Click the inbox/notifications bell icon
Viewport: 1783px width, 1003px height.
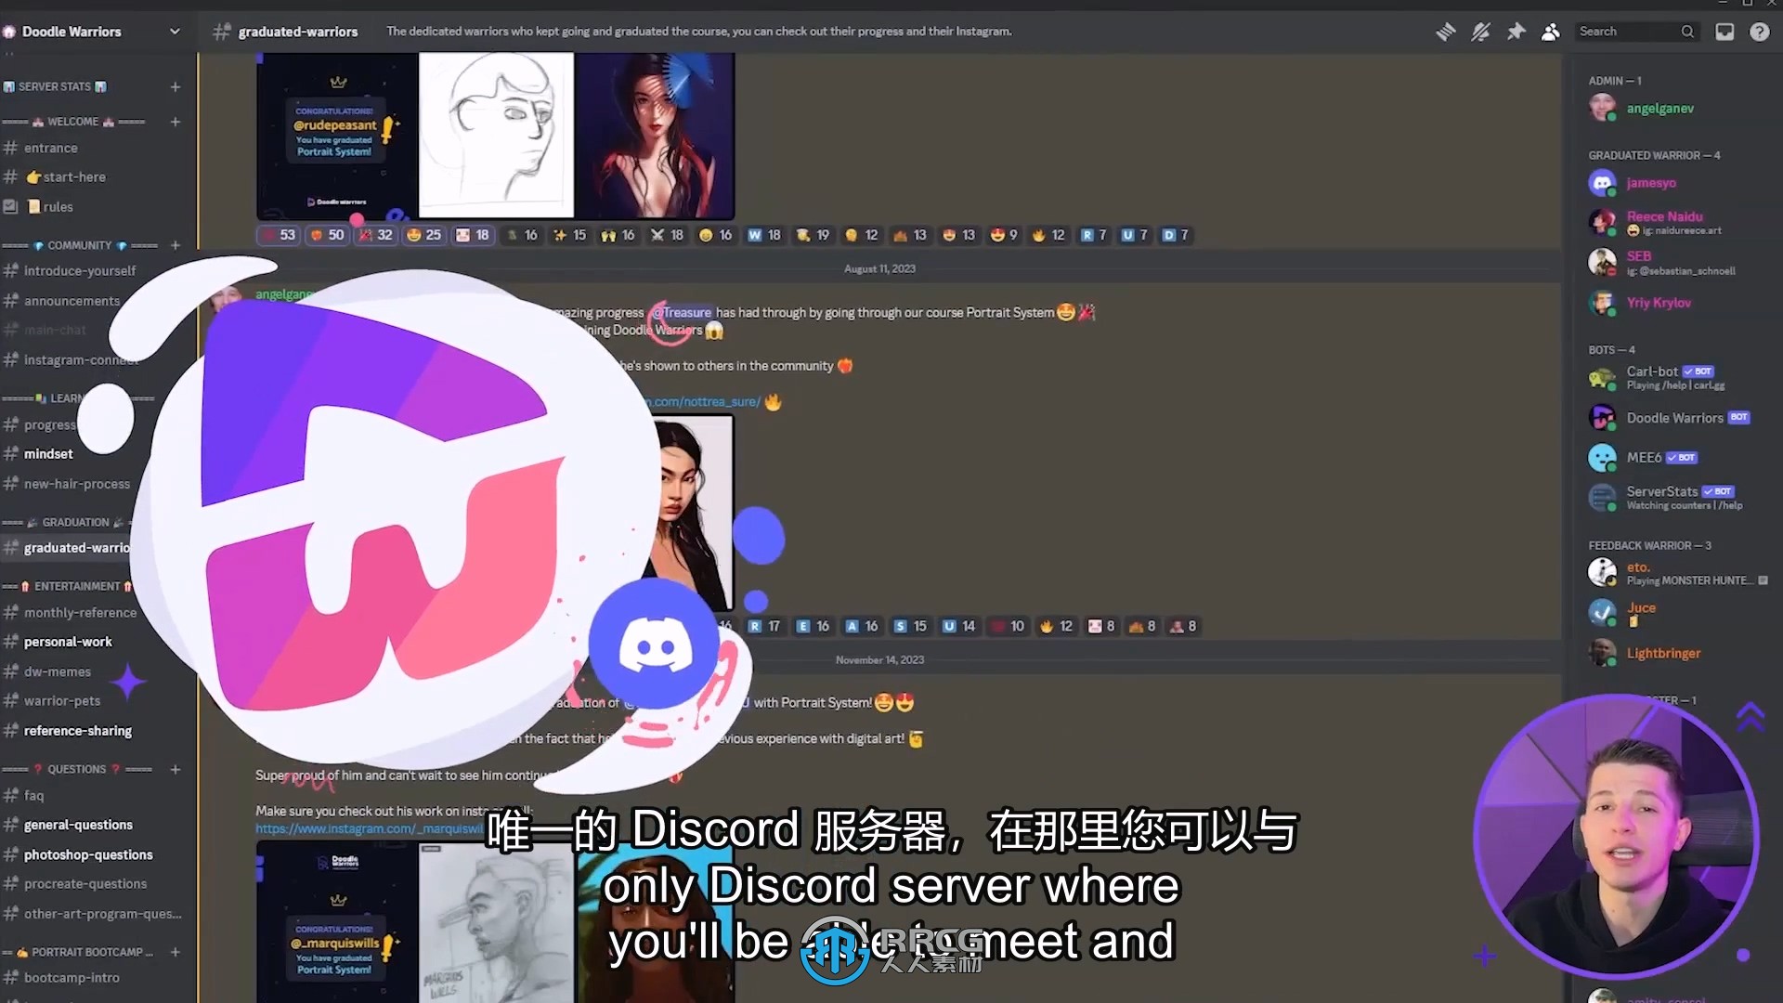coord(1725,31)
